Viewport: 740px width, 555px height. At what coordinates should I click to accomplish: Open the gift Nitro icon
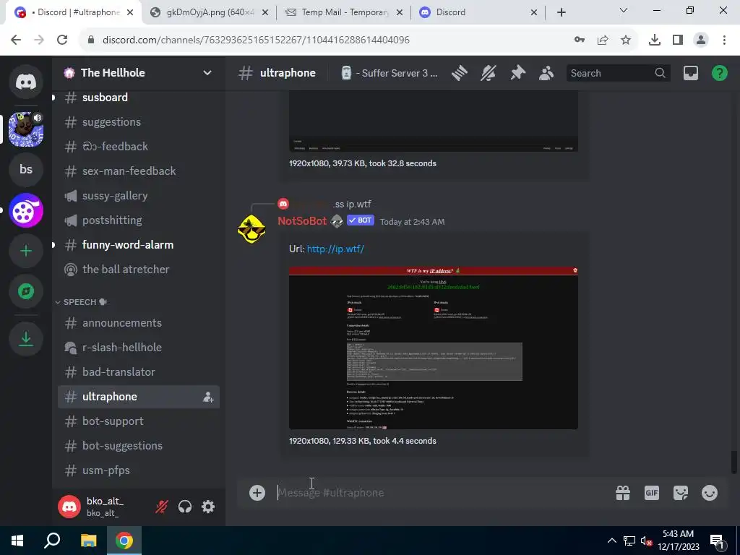[623, 493]
